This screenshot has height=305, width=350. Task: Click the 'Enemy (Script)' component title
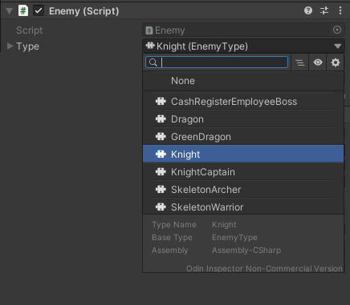coord(84,11)
